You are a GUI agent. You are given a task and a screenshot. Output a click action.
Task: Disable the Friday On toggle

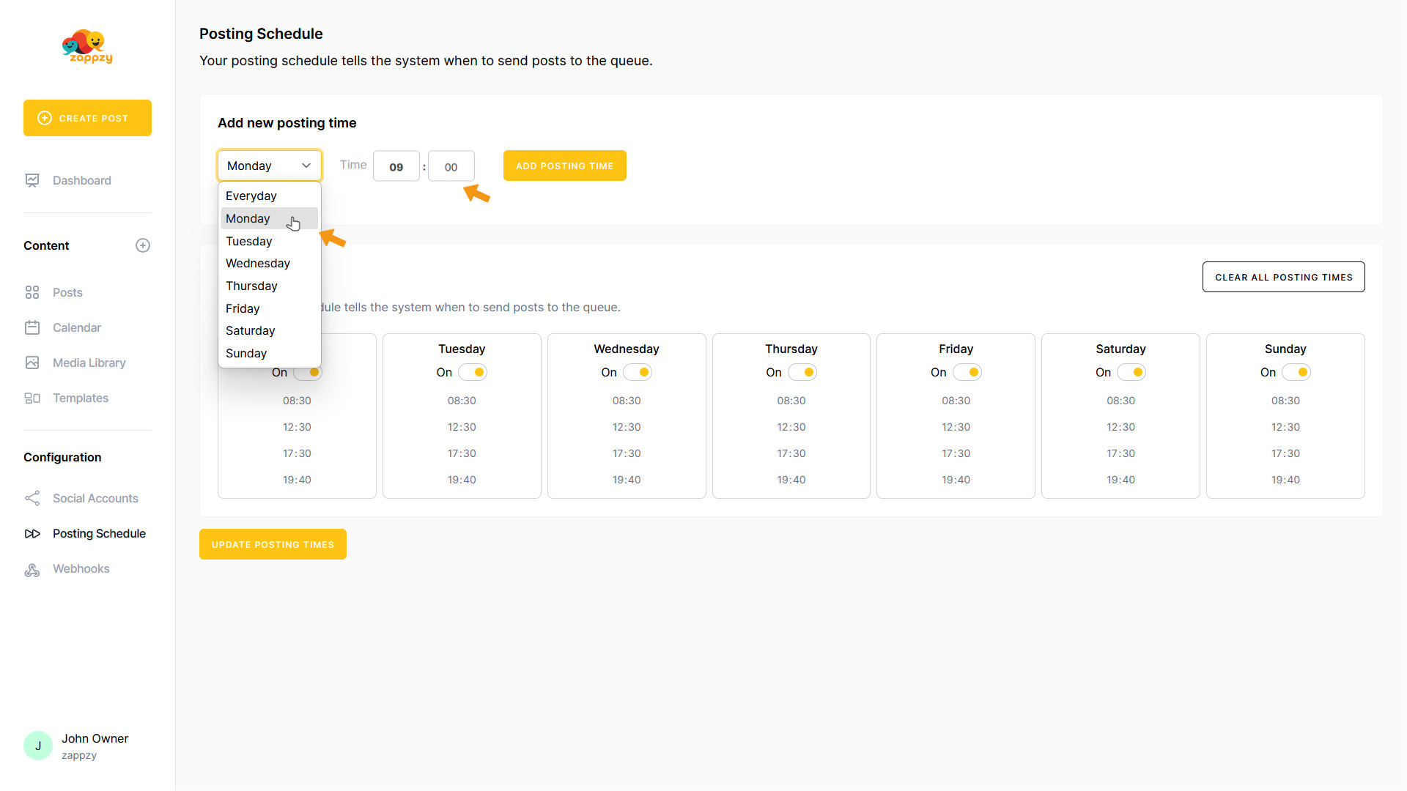[967, 372]
